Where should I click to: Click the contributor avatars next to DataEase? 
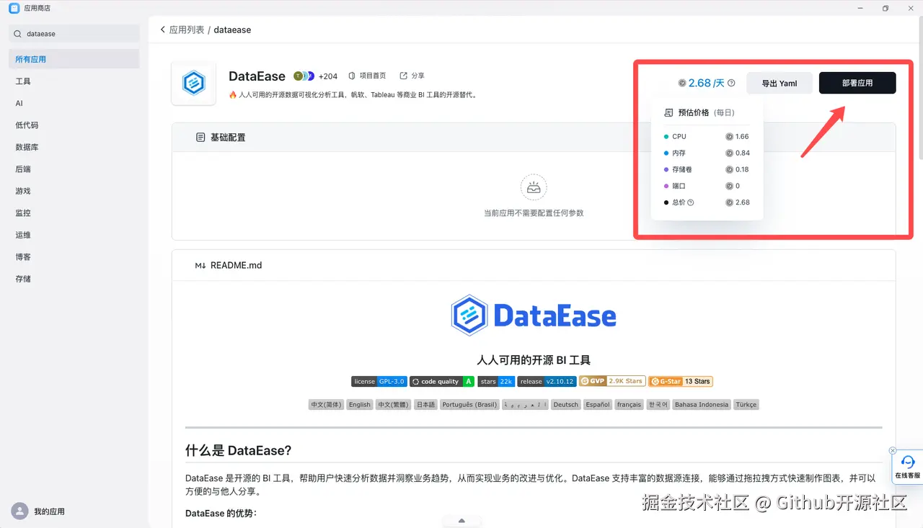pos(304,76)
